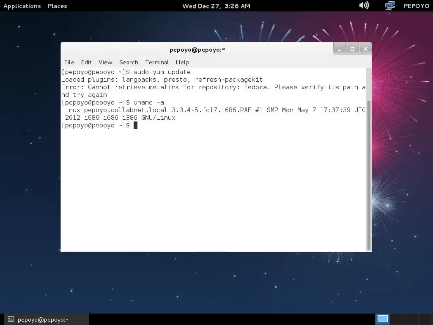Viewport: 433px width, 325px height.
Task: Click 'Linux pepoyo.collabnet.local' output line
Action: (213, 110)
